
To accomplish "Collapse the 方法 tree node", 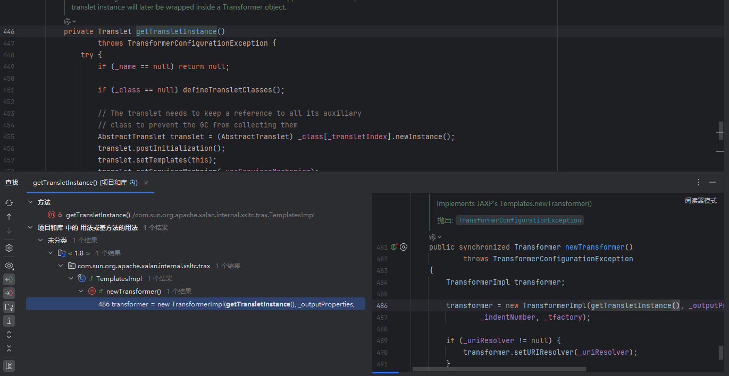I will 30,202.
